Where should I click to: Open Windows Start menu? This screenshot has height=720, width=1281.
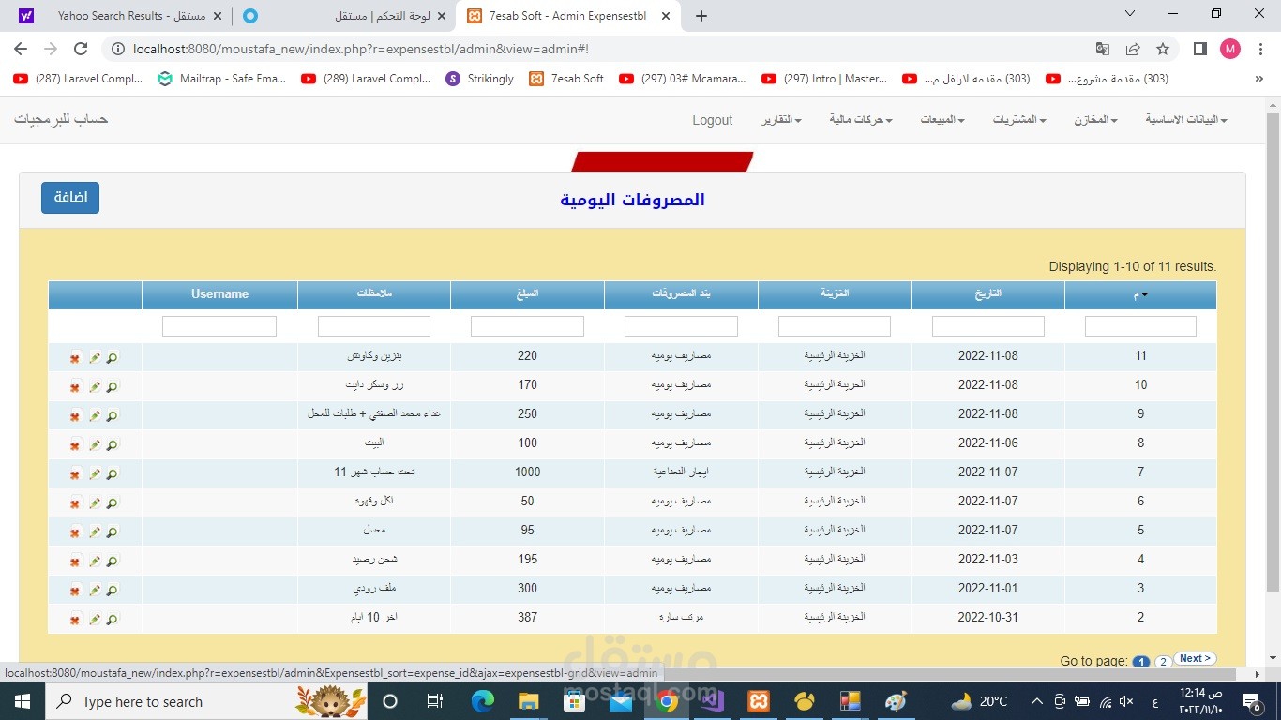(x=23, y=701)
